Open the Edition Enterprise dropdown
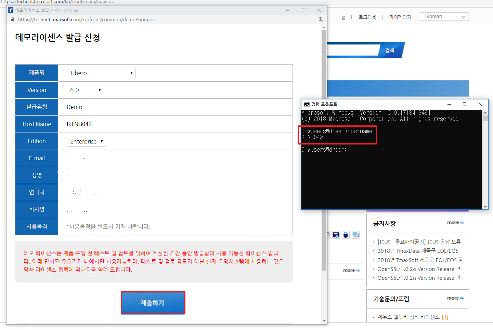This screenshot has height=330, width=493. pyautogui.click(x=86, y=141)
